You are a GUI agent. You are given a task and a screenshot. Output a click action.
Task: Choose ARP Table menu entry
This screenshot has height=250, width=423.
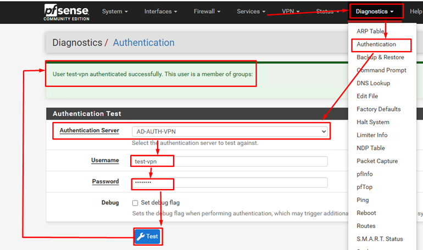pyautogui.click(x=370, y=31)
